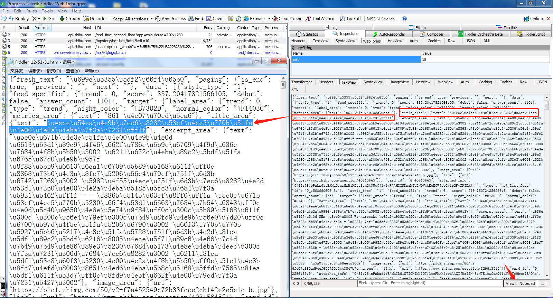Save sessions via Save toolbar button
Viewport: 553px width, 298px height.
tap(214, 19)
